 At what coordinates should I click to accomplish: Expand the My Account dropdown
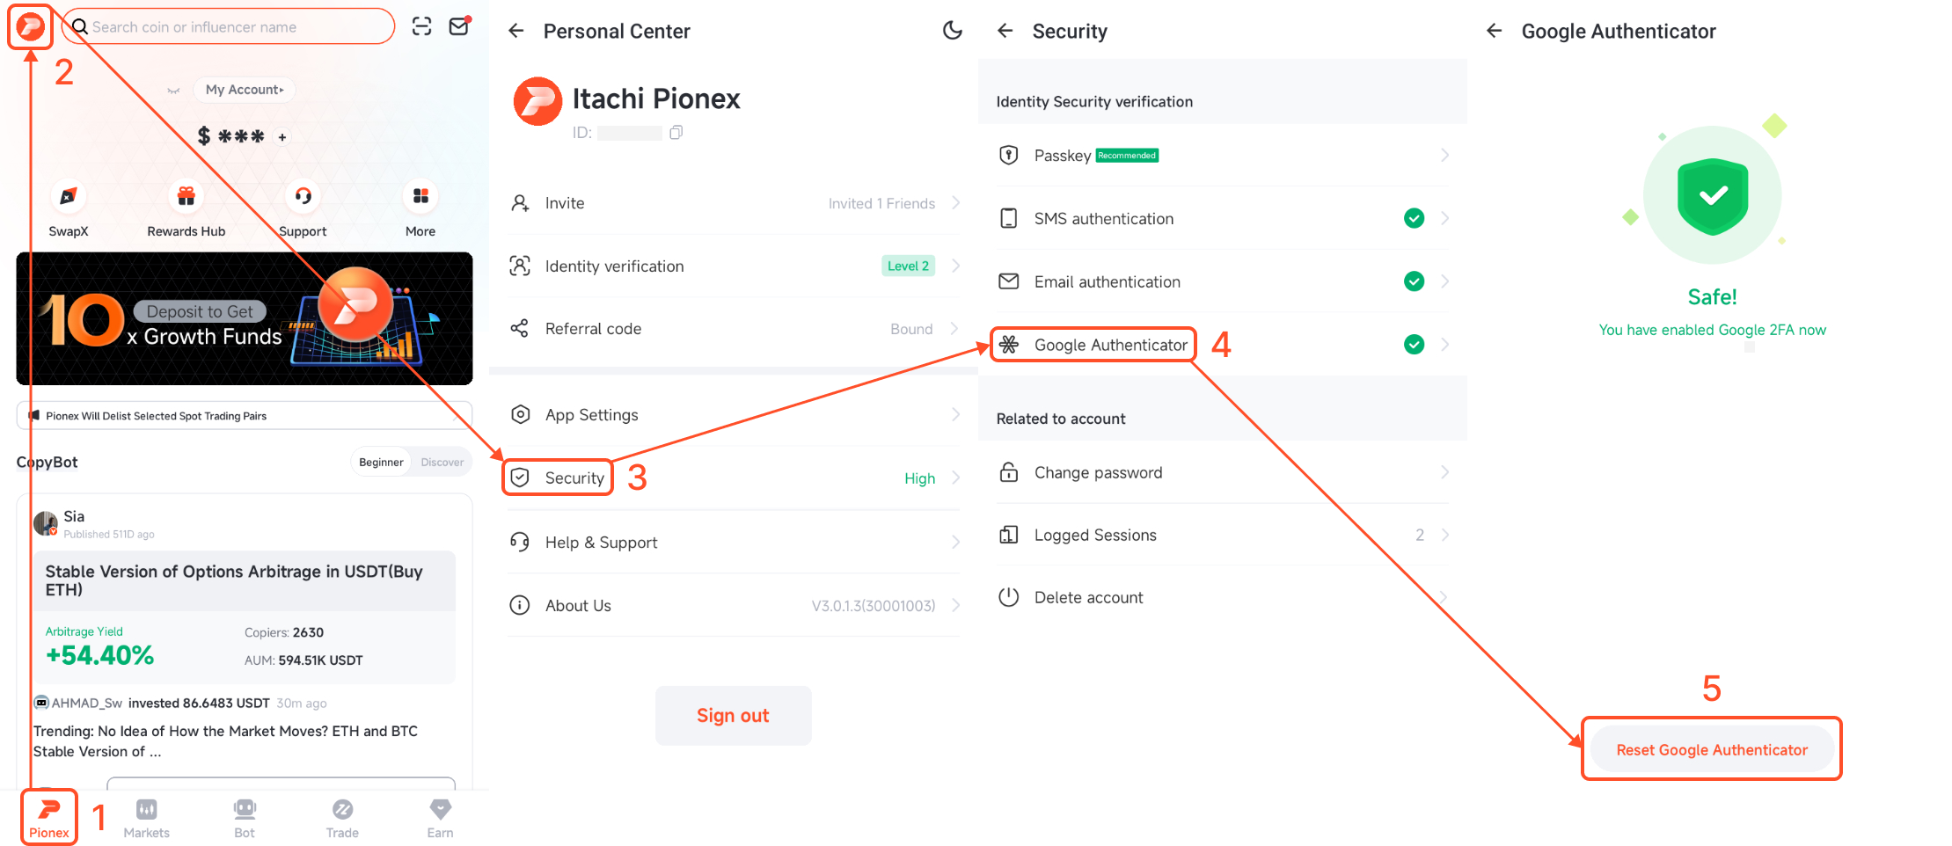coord(244,89)
